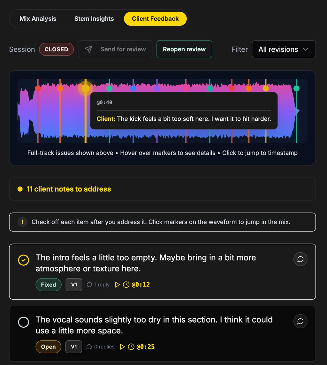
Task: Click the replies speech icon on the vocal note
Action: [90, 346]
